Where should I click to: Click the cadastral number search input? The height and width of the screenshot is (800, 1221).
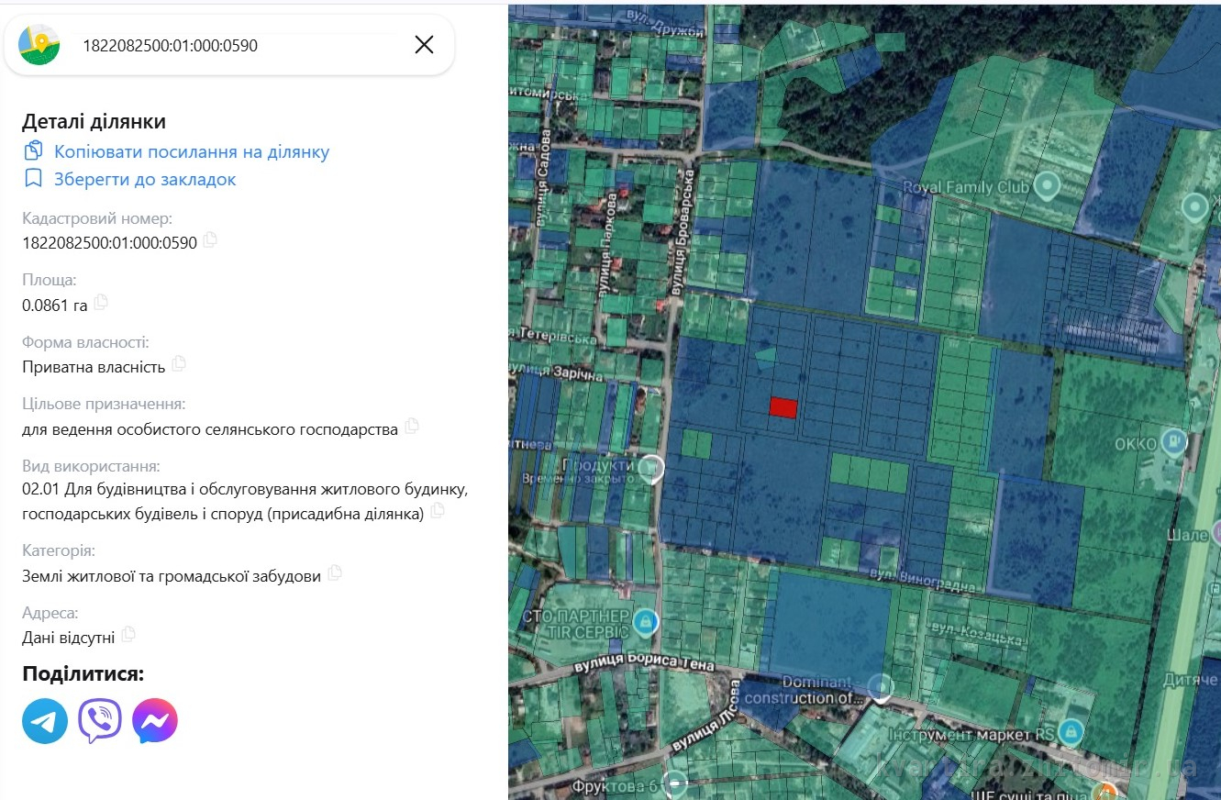tap(239, 45)
